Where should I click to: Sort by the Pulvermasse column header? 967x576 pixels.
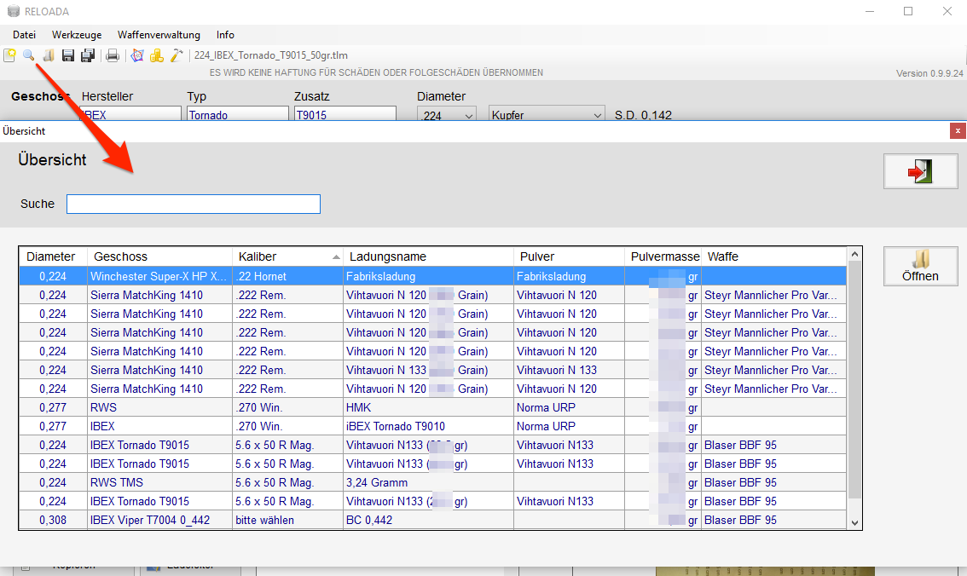click(x=663, y=256)
